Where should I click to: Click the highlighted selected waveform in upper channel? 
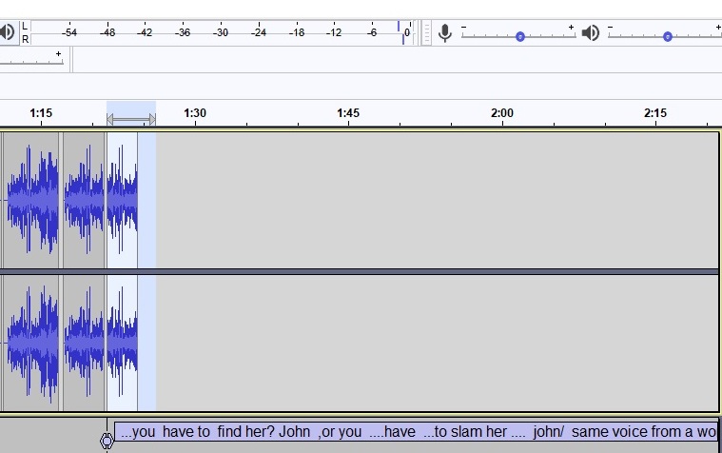[x=122, y=200]
